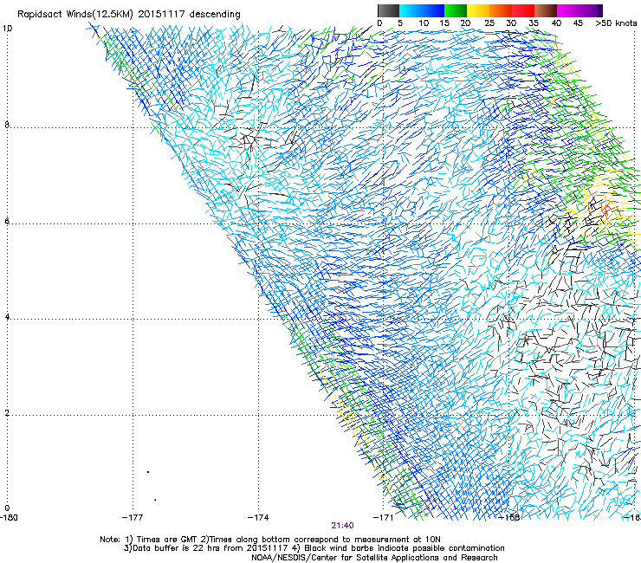Screen dimensions: 641x563
Task: Click the purple '21:40' time label
Action: pos(342,526)
